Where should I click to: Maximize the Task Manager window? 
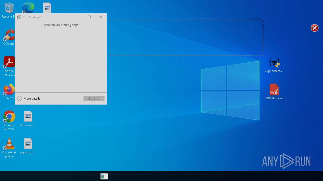point(89,17)
